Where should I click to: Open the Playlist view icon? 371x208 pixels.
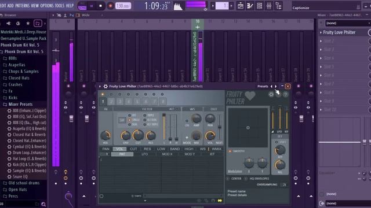pos(241,6)
